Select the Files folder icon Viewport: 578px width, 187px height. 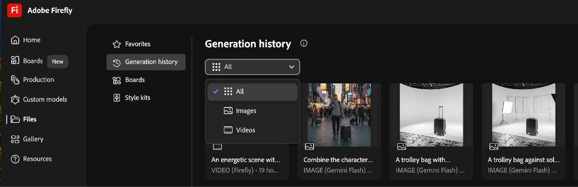tap(15, 119)
